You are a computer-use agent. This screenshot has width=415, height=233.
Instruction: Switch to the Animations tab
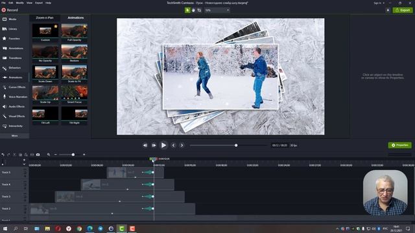(76, 17)
